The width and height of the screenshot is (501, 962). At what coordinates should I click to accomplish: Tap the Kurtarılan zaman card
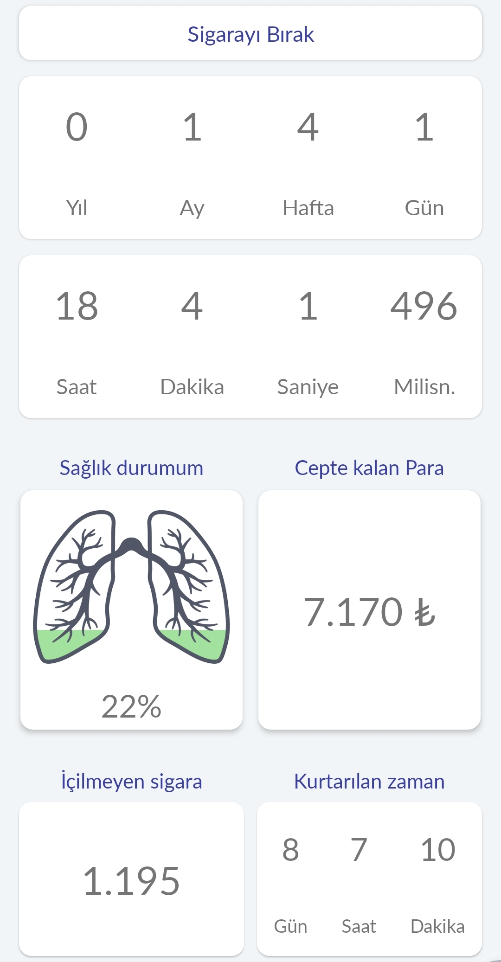coord(369,879)
